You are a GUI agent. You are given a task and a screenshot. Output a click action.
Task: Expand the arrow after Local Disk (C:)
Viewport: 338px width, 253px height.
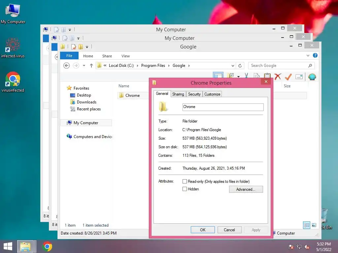tap(138, 66)
